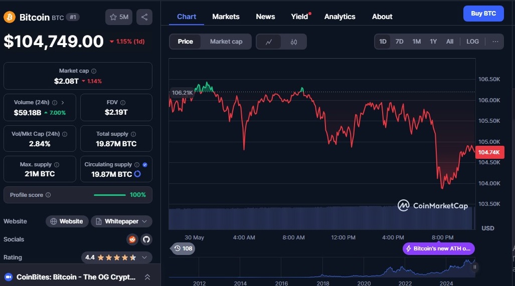Select the Price chart toggle
The width and height of the screenshot is (515, 286).
point(185,42)
